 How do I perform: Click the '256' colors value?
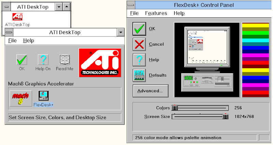click(x=238, y=108)
